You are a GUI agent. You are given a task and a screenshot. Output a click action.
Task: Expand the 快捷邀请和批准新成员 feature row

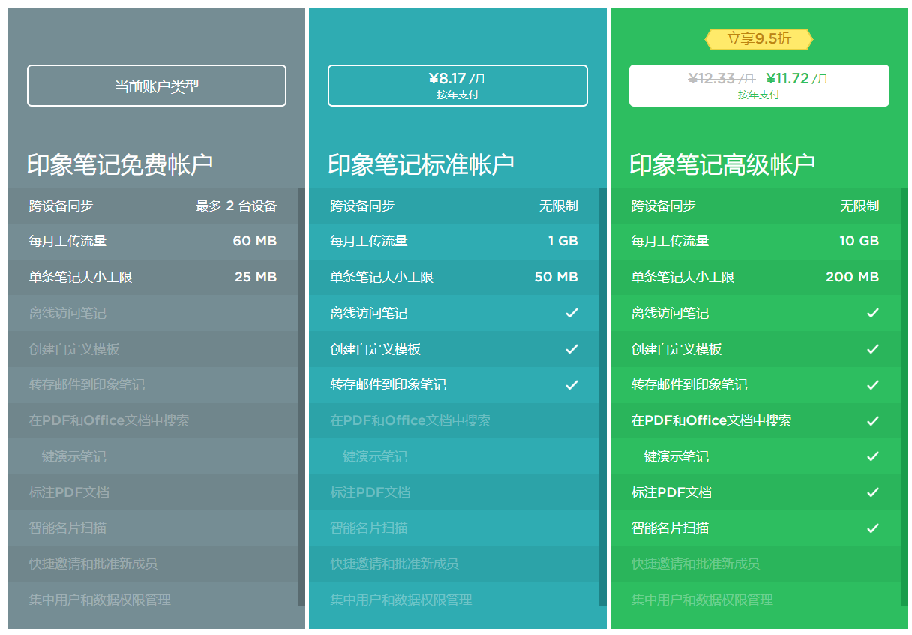coord(156,564)
